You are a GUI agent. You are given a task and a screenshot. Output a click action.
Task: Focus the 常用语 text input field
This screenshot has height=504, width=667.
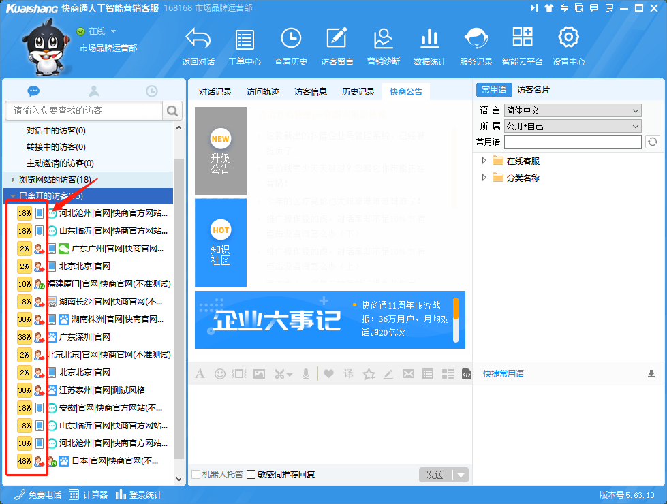pyautogui.click(x=572, y=142)
